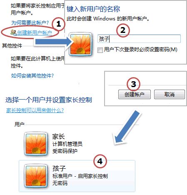
Task: Select the 家长 computer administrator entry
Action: 77,144
